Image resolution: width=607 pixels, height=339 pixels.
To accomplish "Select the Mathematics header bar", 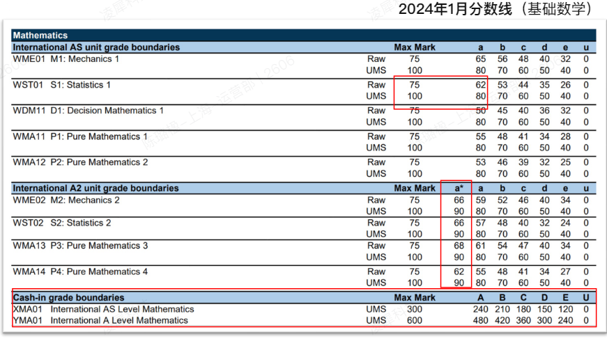I will point(40,35).
